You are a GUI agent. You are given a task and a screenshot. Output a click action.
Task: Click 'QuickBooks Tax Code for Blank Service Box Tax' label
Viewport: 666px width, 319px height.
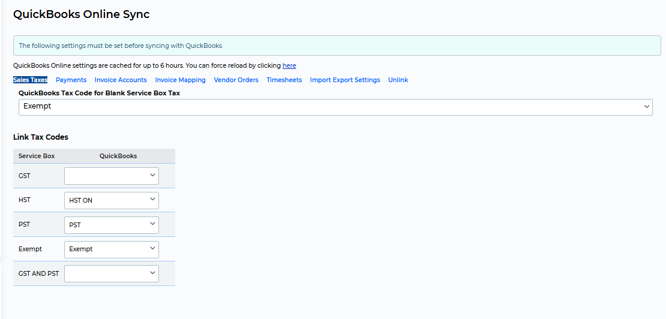99,93
